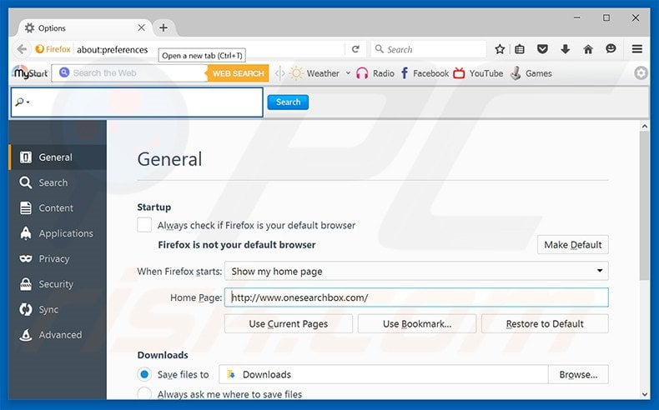659x410 pixels.
Task: Open MyStart toolbar settings gear
Action: [x=641, y=73]
